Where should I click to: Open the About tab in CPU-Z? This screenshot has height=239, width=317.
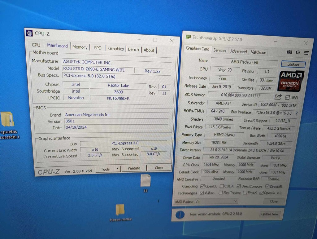[149, 50]
